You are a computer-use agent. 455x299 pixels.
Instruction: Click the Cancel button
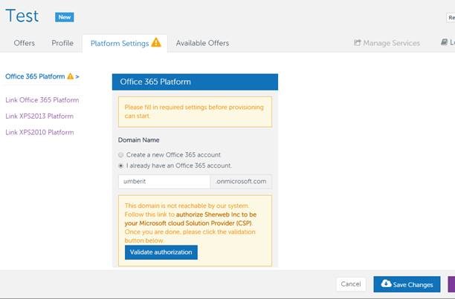pyautogui.click(x=351, y=284)
